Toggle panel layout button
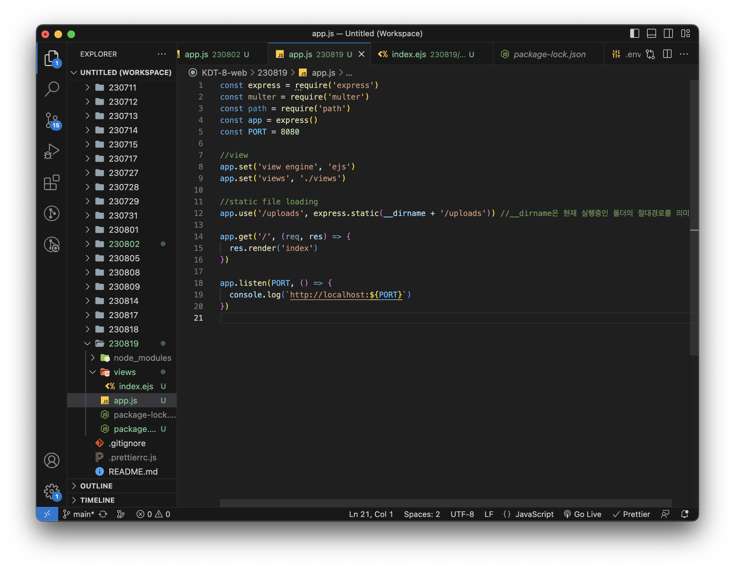735x569 pixels. click(x=652, y=33)
